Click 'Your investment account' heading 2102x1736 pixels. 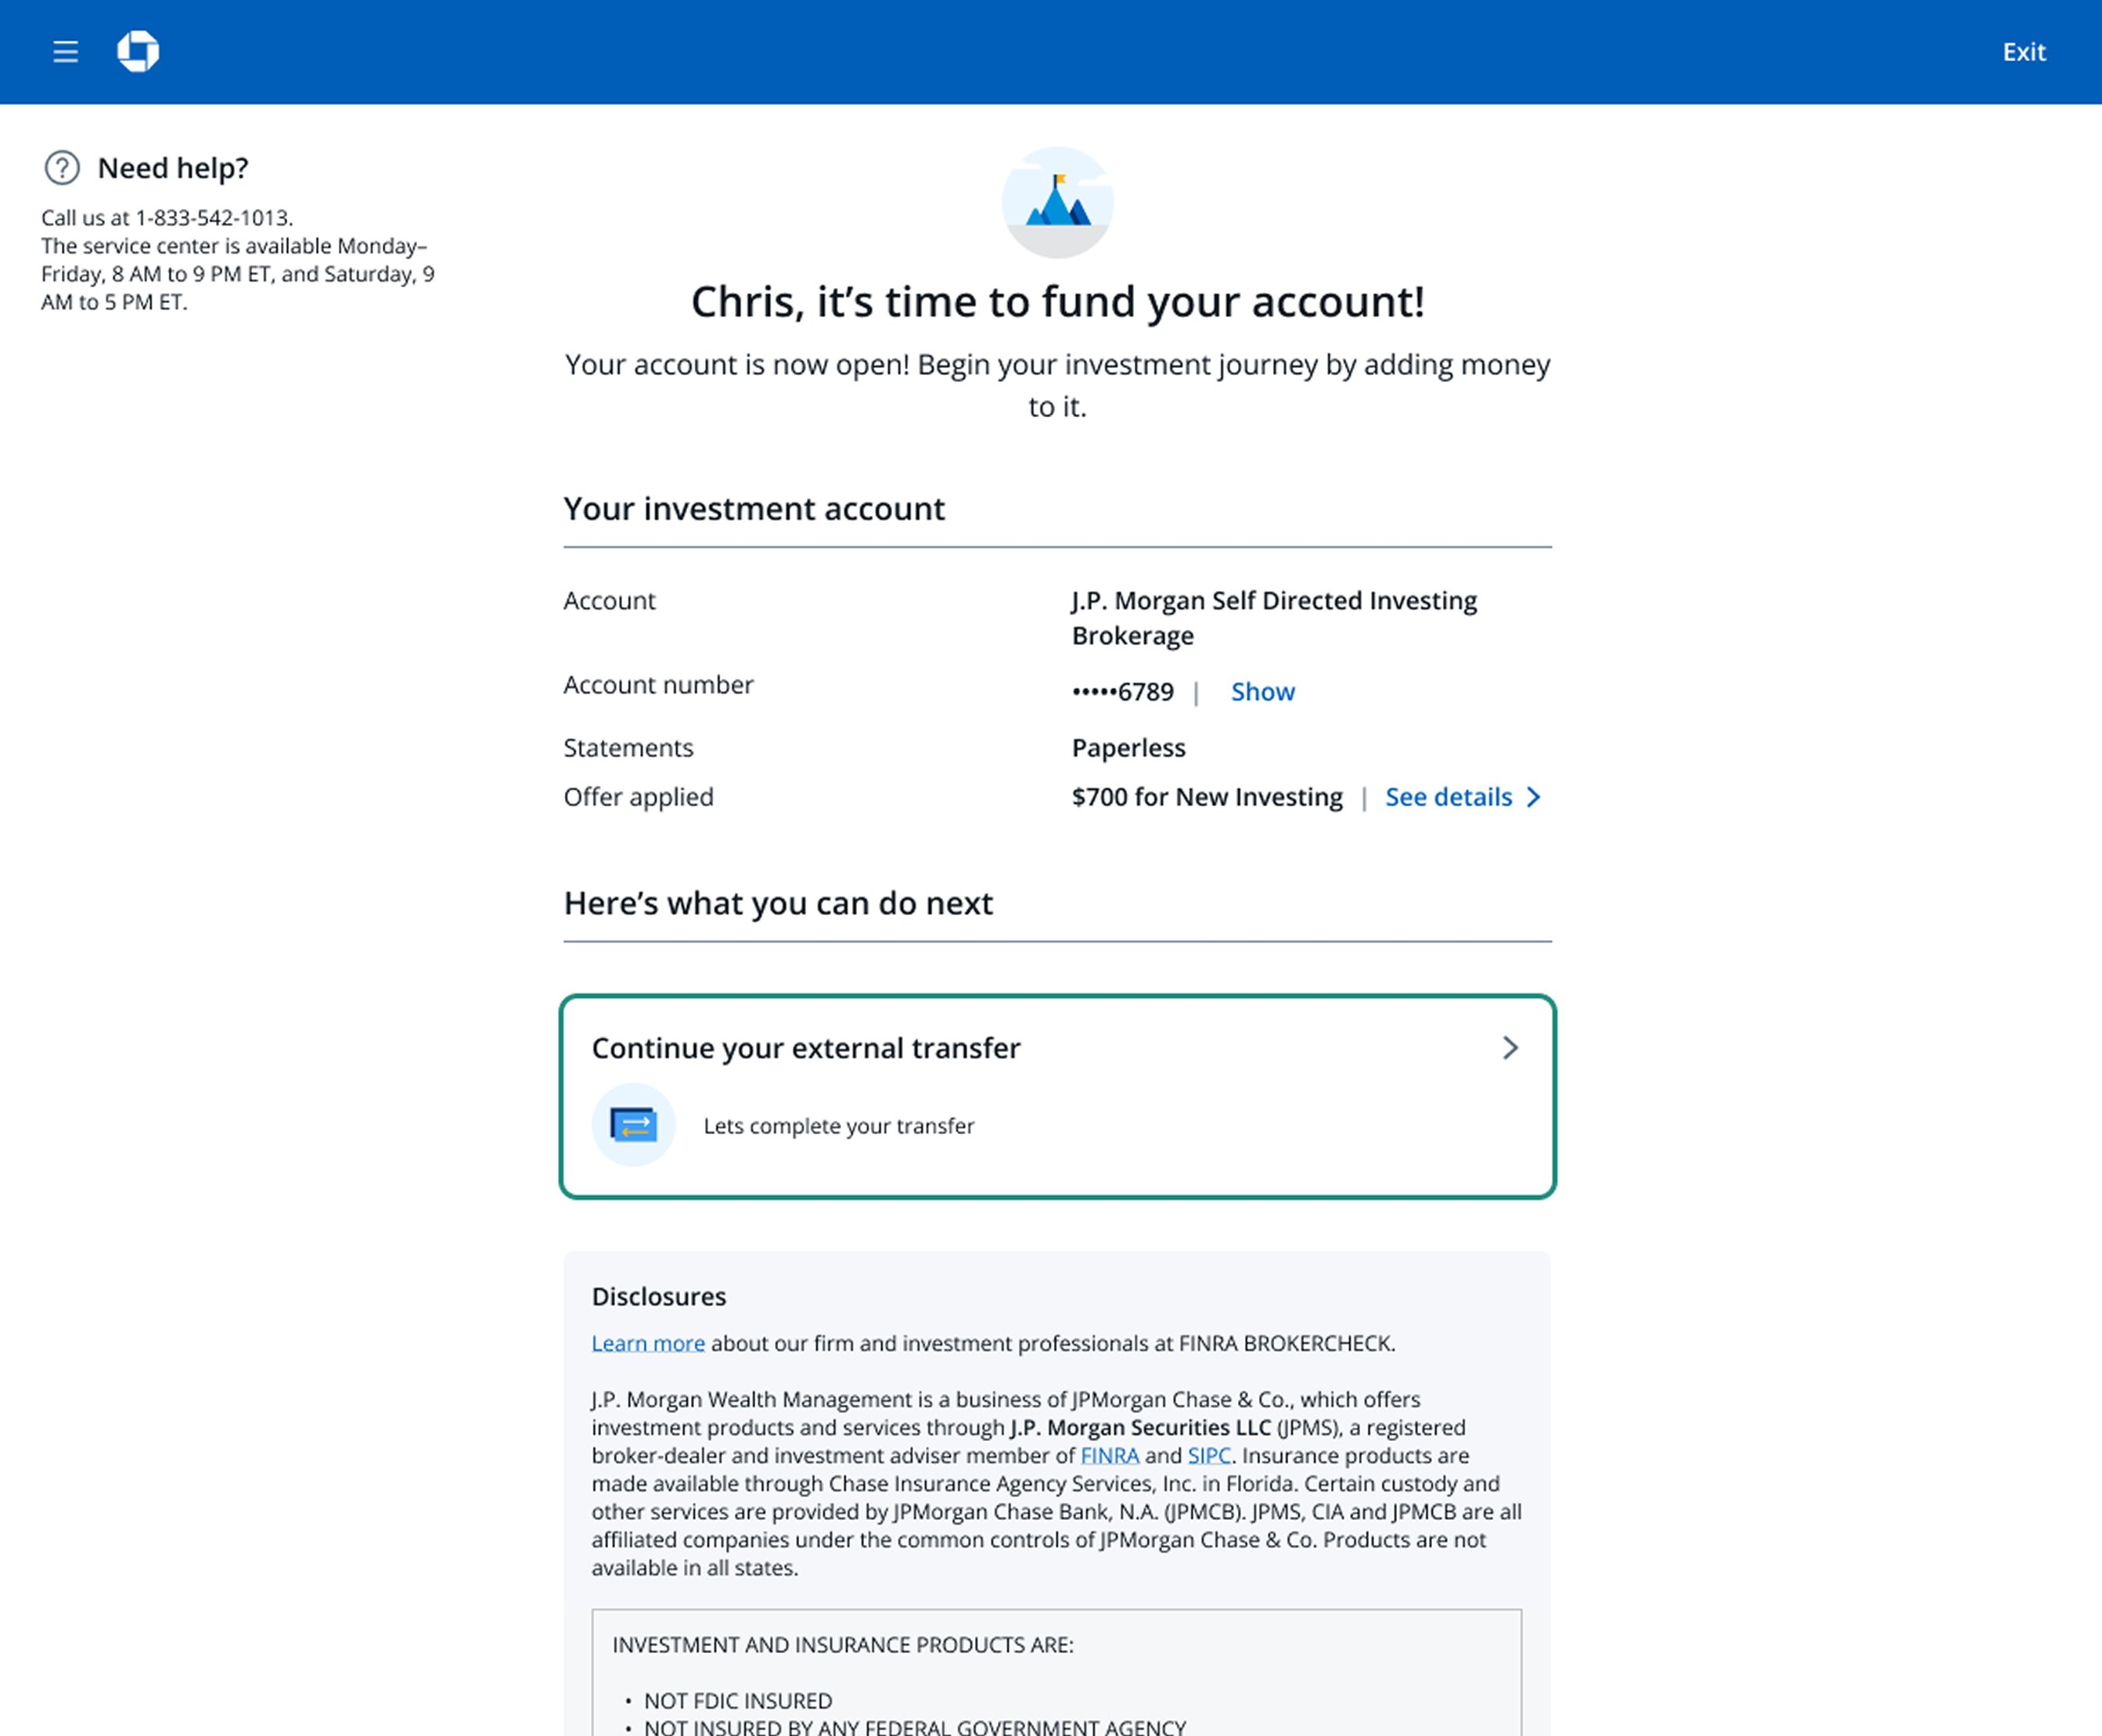coord(754,509)
